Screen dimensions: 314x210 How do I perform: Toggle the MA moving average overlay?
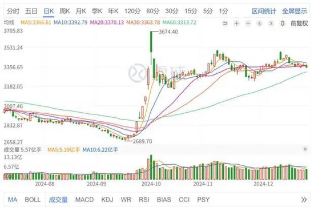click(x=13, y=200)
